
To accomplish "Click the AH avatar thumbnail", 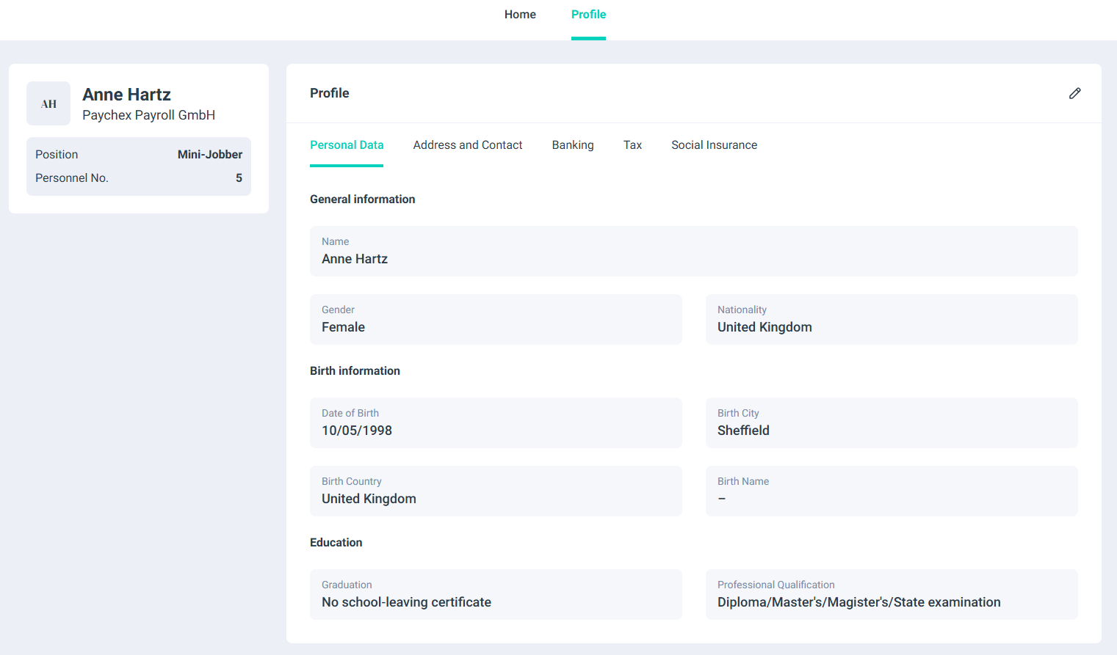I will pos(48,103).
